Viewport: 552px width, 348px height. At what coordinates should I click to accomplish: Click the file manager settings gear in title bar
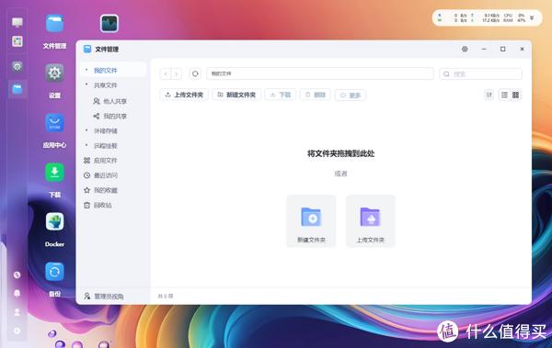click(x=465, y=49)
